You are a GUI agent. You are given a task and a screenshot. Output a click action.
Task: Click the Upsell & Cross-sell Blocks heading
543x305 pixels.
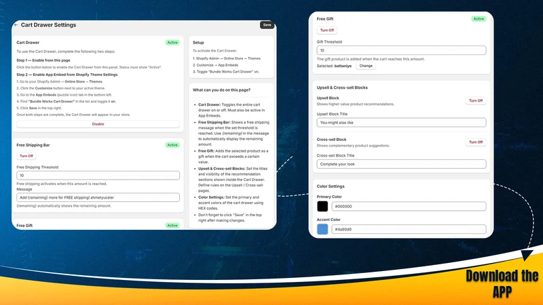(x=342, y=87)
